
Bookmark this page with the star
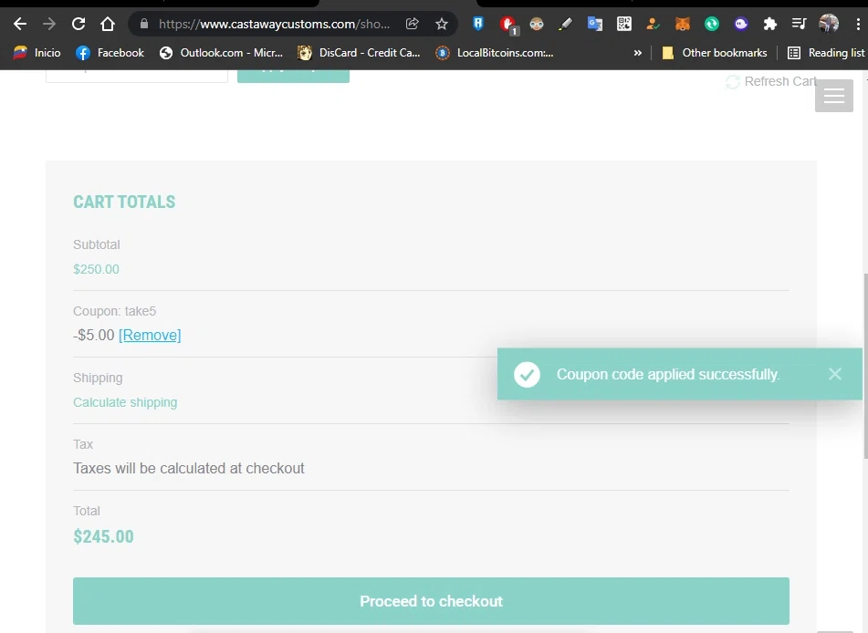click(x=441, y=24)
